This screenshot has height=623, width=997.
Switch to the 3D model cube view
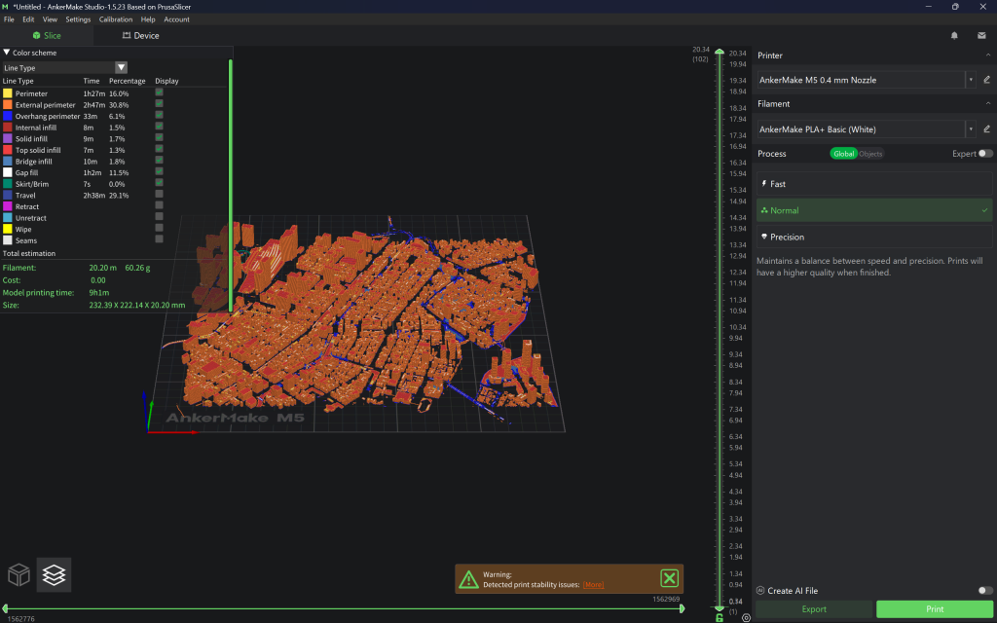[19, 575]
